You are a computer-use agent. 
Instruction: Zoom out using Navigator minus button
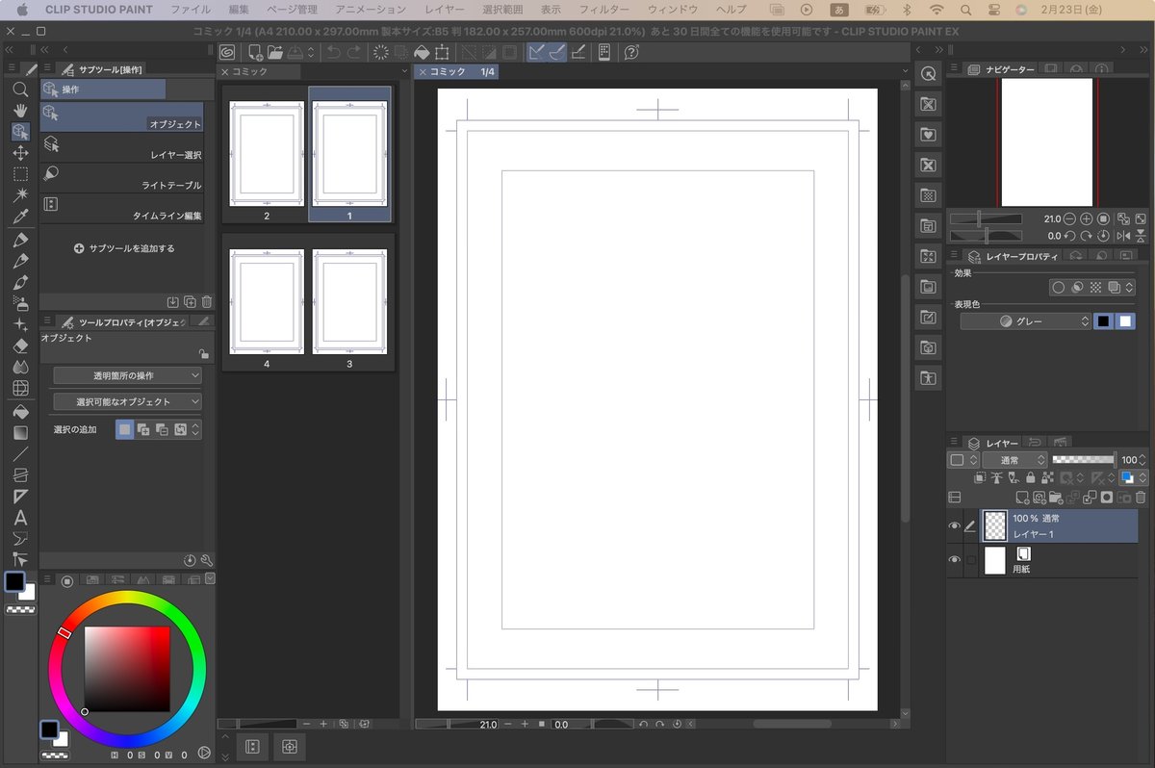click(1070, 219)
